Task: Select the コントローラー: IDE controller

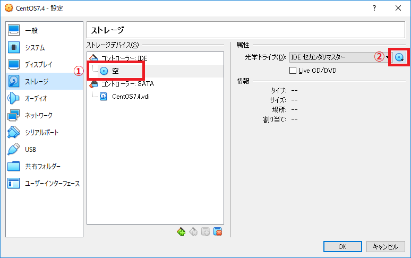Action: (120, 58)
